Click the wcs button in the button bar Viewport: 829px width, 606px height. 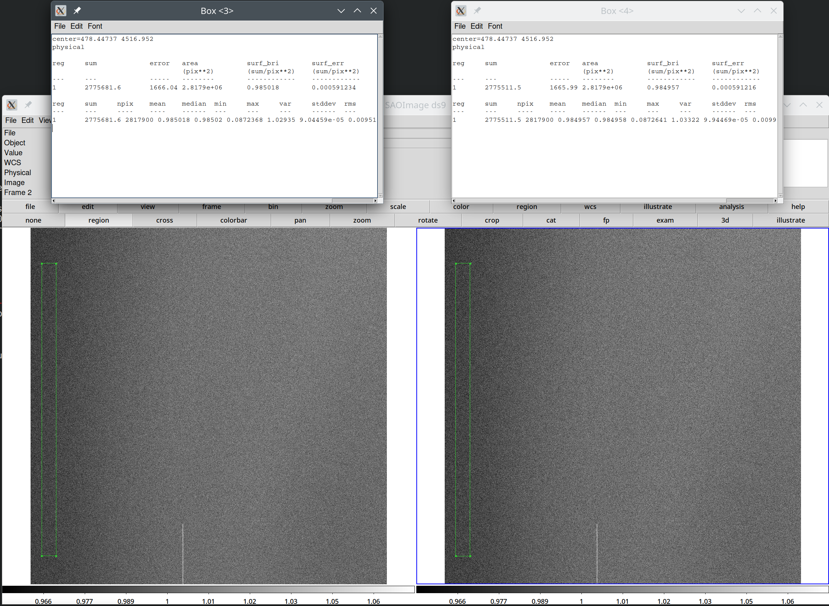(x=590, y=207)
